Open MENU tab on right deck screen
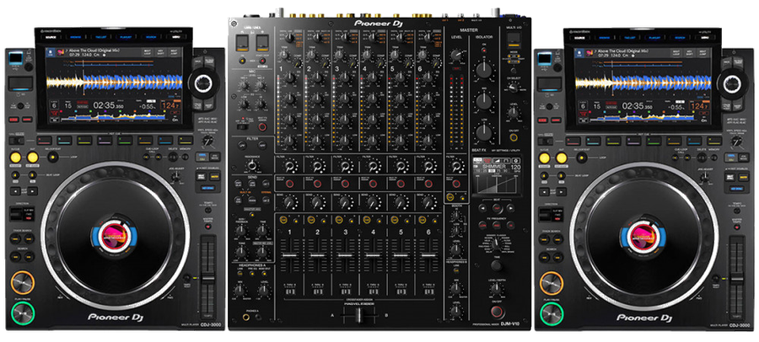Screen dimensions: 759x342 [704, 36]
